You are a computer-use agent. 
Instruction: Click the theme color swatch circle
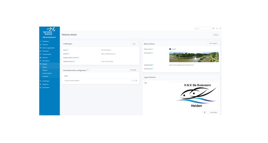tap(170, 49)
